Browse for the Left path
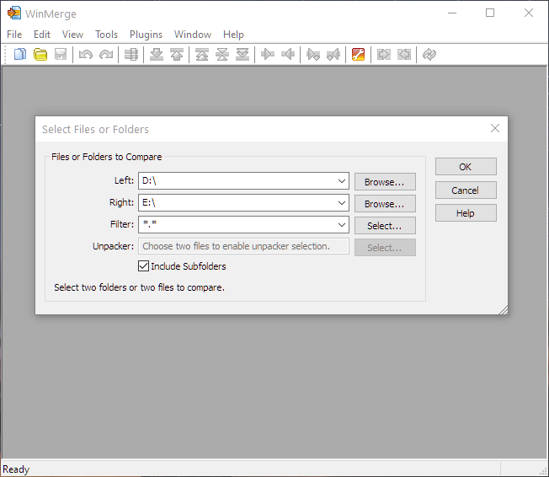The height and width of the screenshot is (477, 549). (385, 181)
